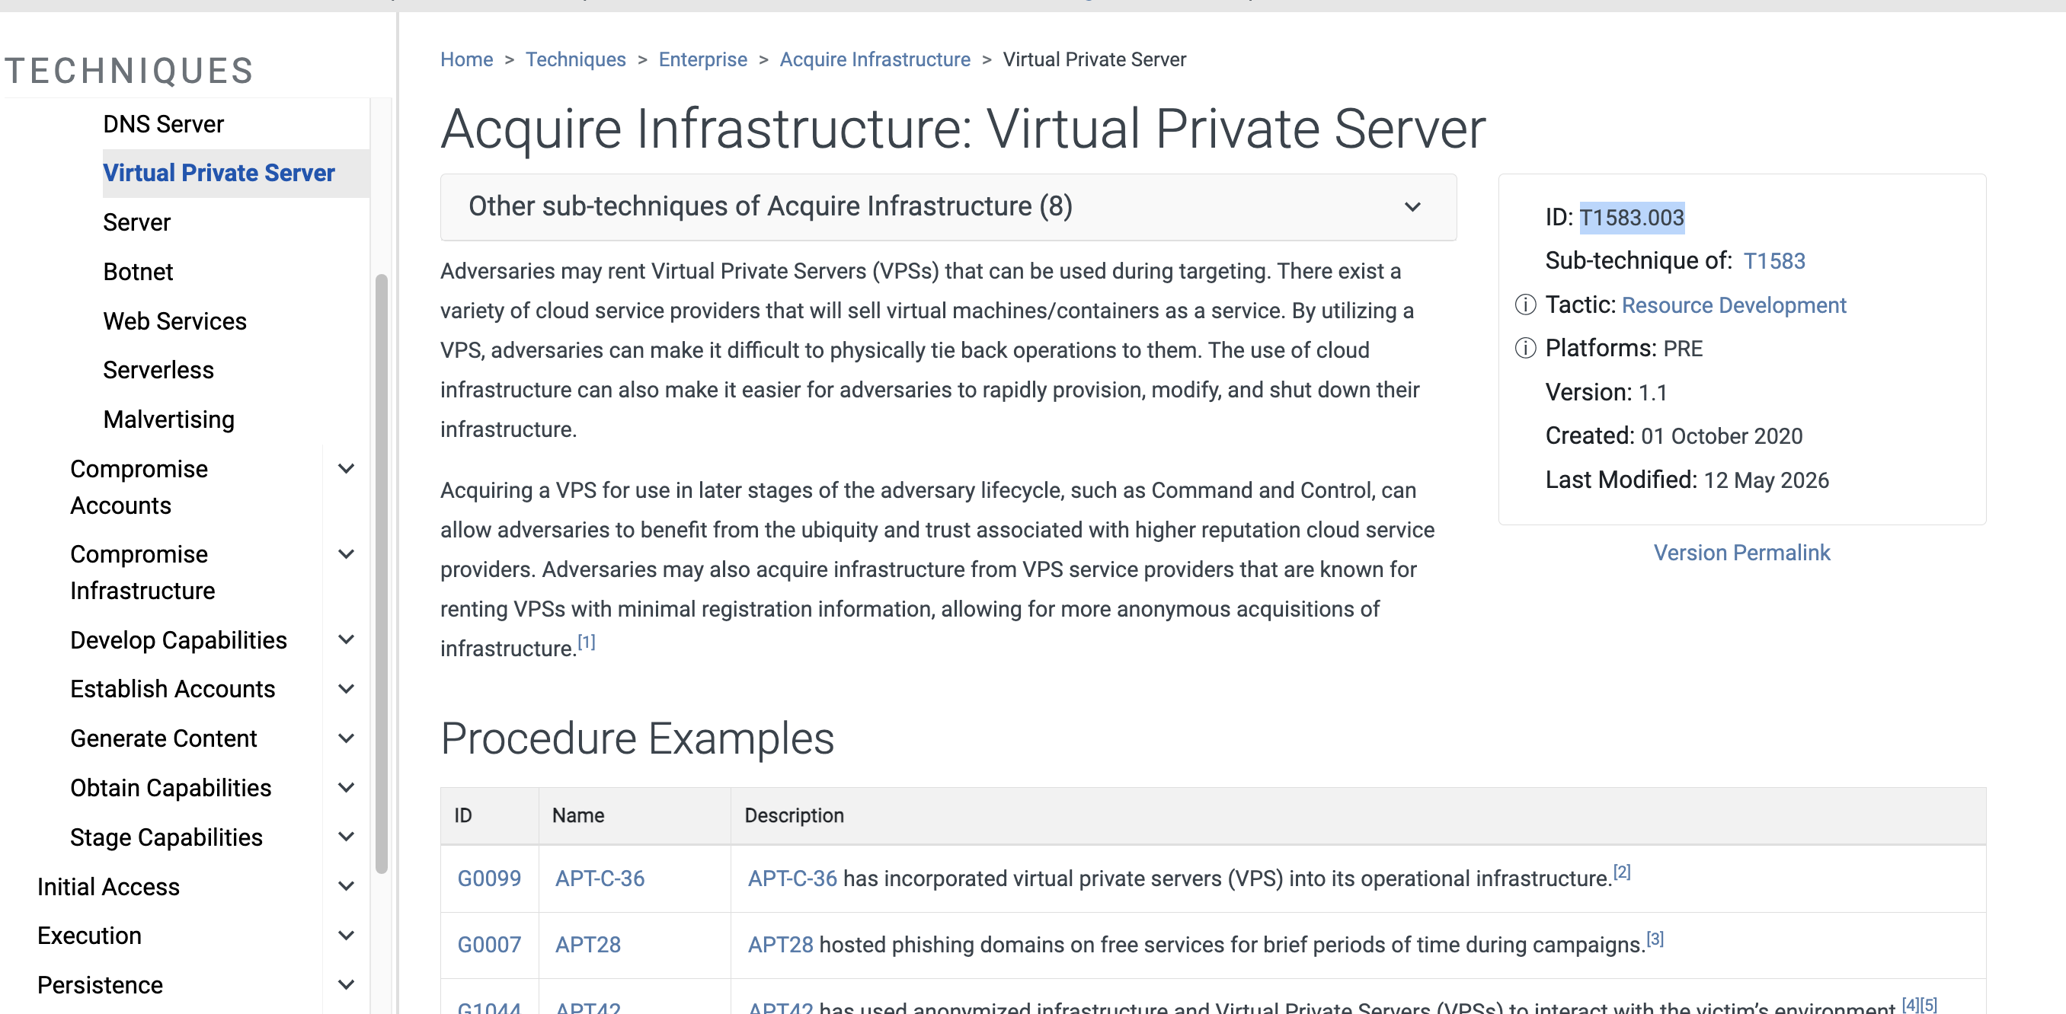Click the Version Permalink link
2066x1014 pixels.
[x=1741, y=553]
